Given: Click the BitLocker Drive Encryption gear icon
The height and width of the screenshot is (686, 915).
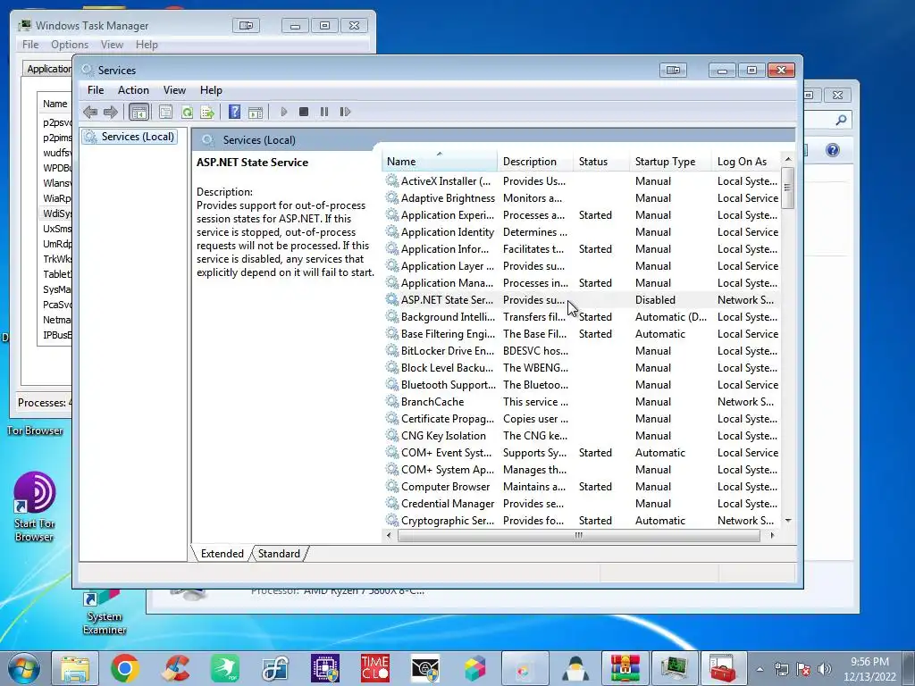Looking at the screenshot, I should click(x=392, y=350).
